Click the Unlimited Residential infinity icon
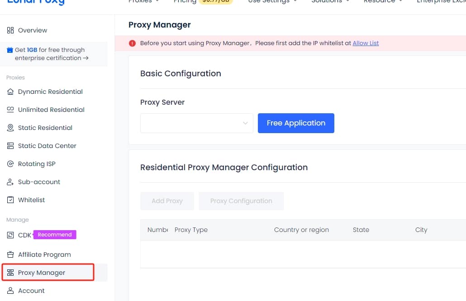This screenshot has width=466, height=301. 10,110
